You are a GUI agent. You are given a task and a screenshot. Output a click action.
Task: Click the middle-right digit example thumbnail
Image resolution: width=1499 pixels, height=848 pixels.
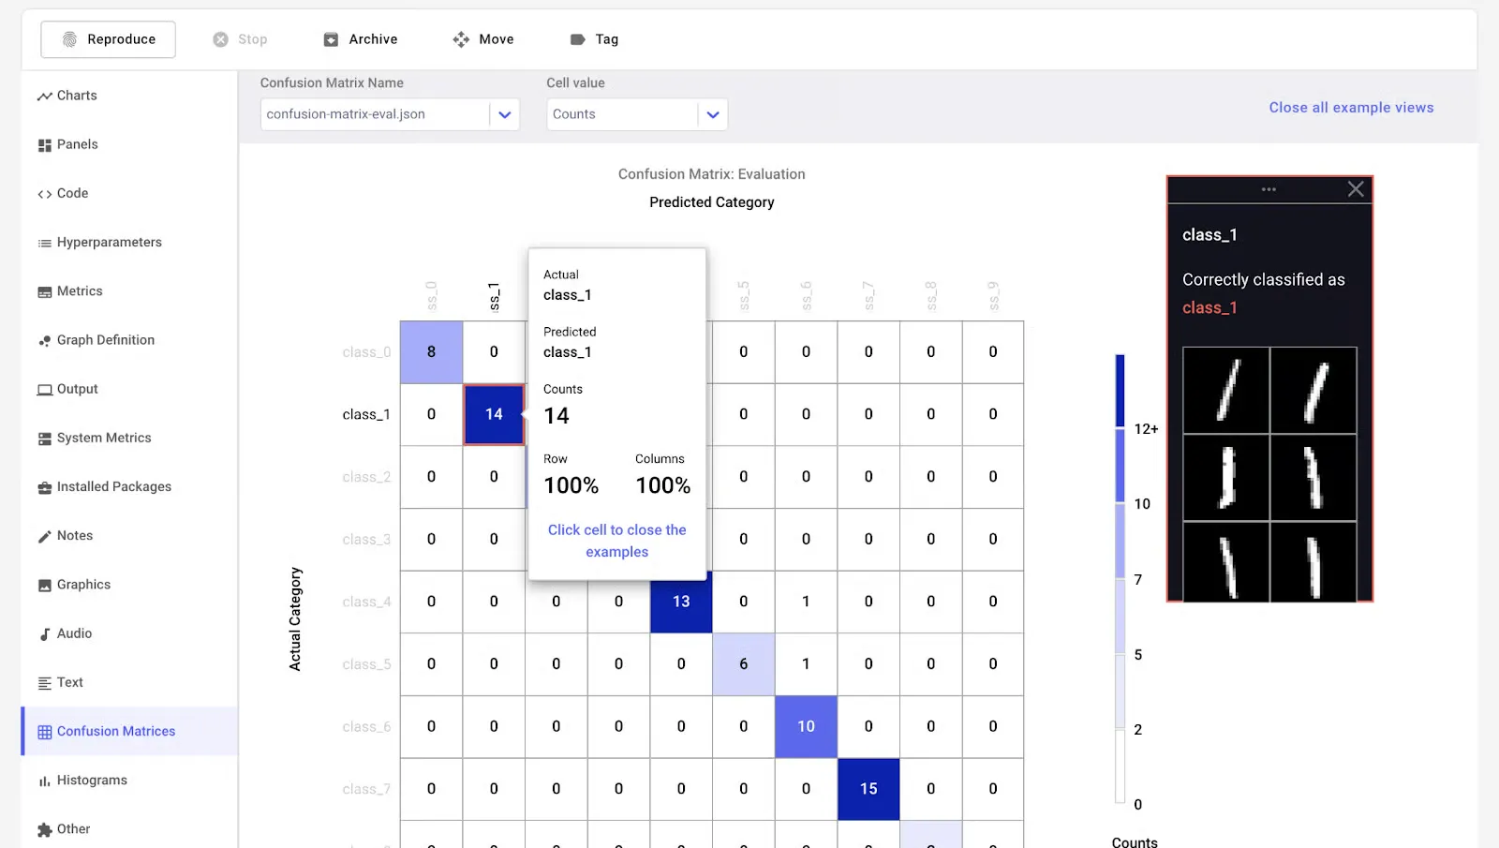point(1313,478)
